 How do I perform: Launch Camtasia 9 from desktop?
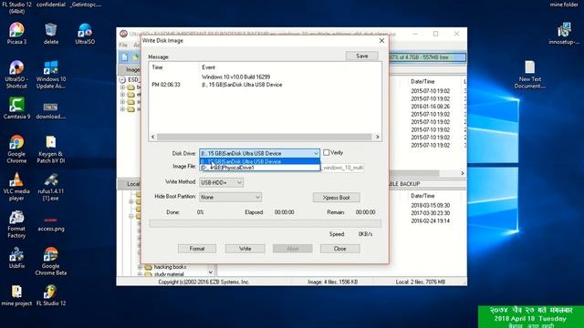pyautogui.click(x=16, y=108)
